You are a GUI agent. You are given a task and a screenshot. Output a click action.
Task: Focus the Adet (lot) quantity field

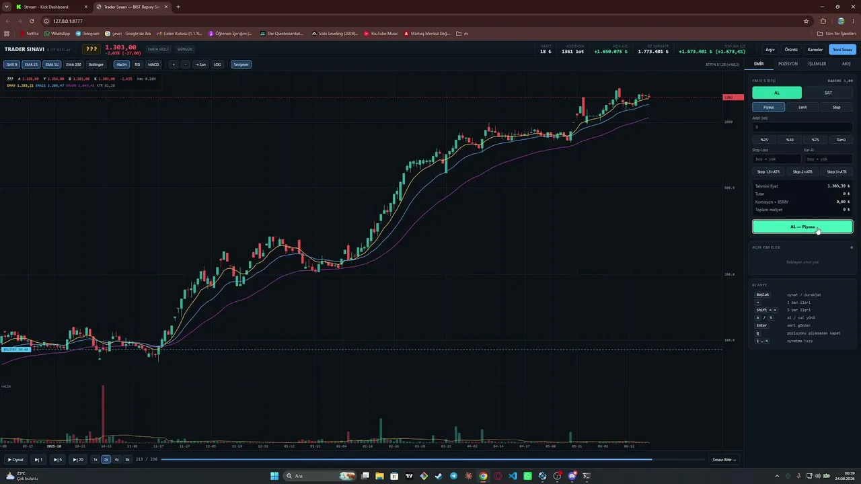coord(802,127)
